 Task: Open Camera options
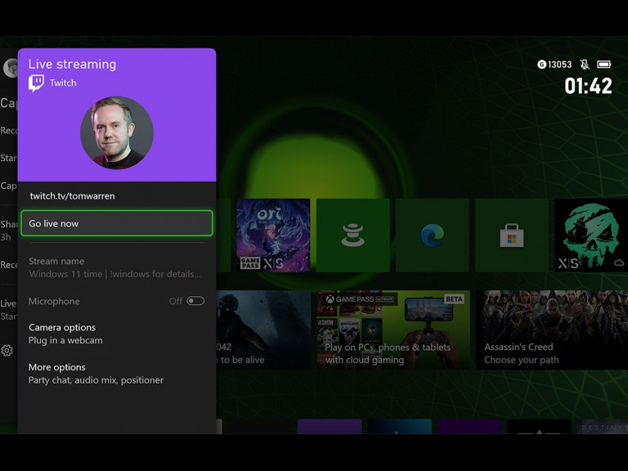click(117, 334)
